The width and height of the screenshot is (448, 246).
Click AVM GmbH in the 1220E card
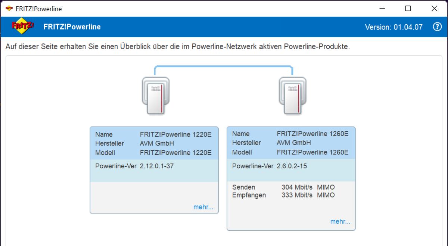pyautogui.click(x=157, y=143)
